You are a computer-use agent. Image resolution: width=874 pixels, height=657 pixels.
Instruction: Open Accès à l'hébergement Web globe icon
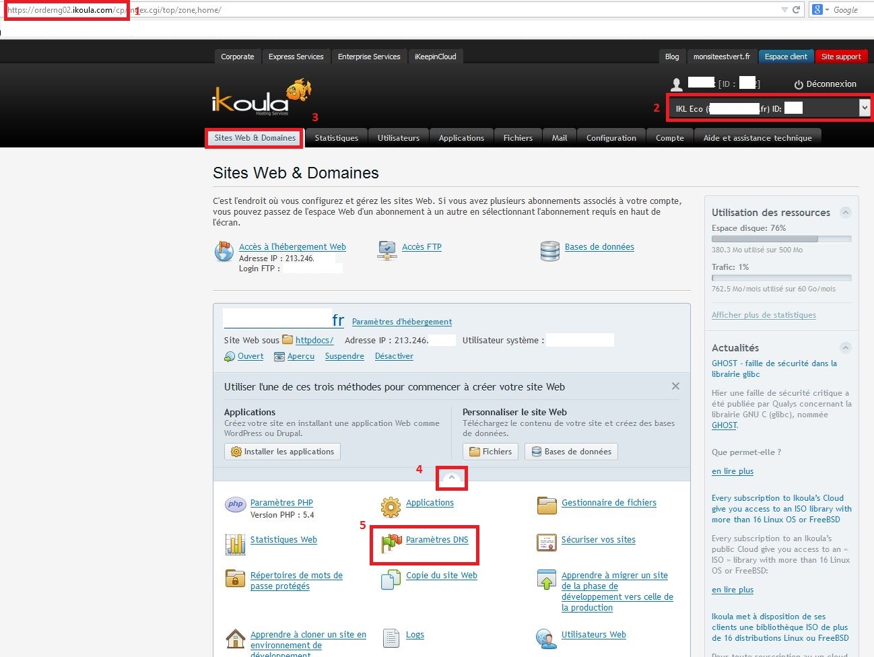[x=223, y=250]
